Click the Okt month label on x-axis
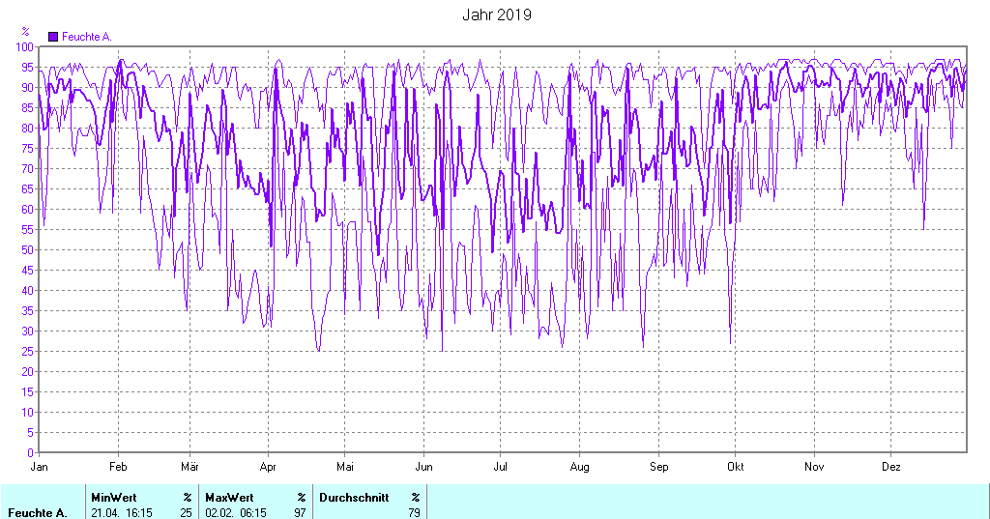Image resolution: width=990 pixels, height=519 pixels. [x=736, y=467]
